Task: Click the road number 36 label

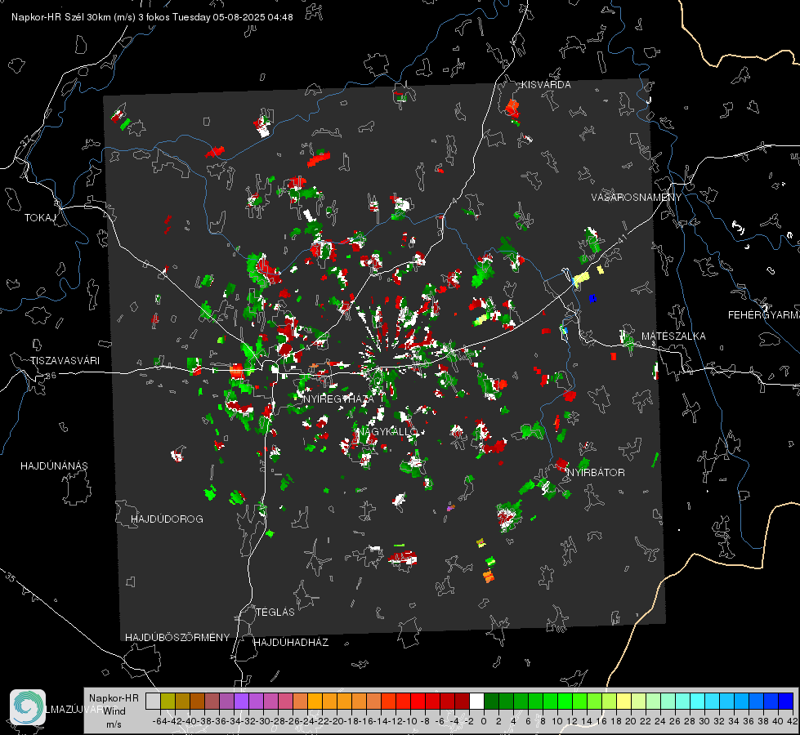Action: click(51, 376)
